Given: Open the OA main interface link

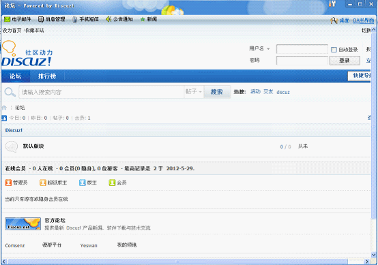Looking at the screenshot, I should pos(363,20).
